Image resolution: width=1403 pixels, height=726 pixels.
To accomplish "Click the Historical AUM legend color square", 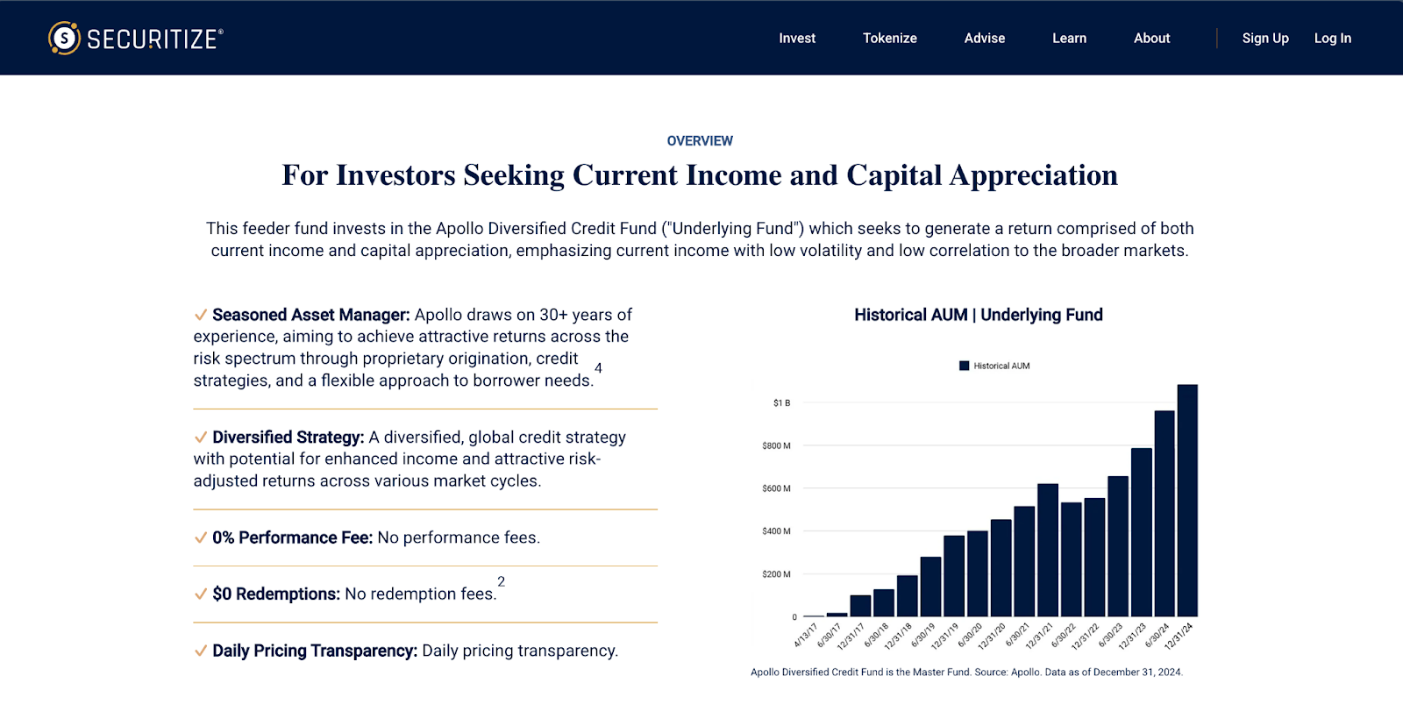I will [x=965, y=366].
